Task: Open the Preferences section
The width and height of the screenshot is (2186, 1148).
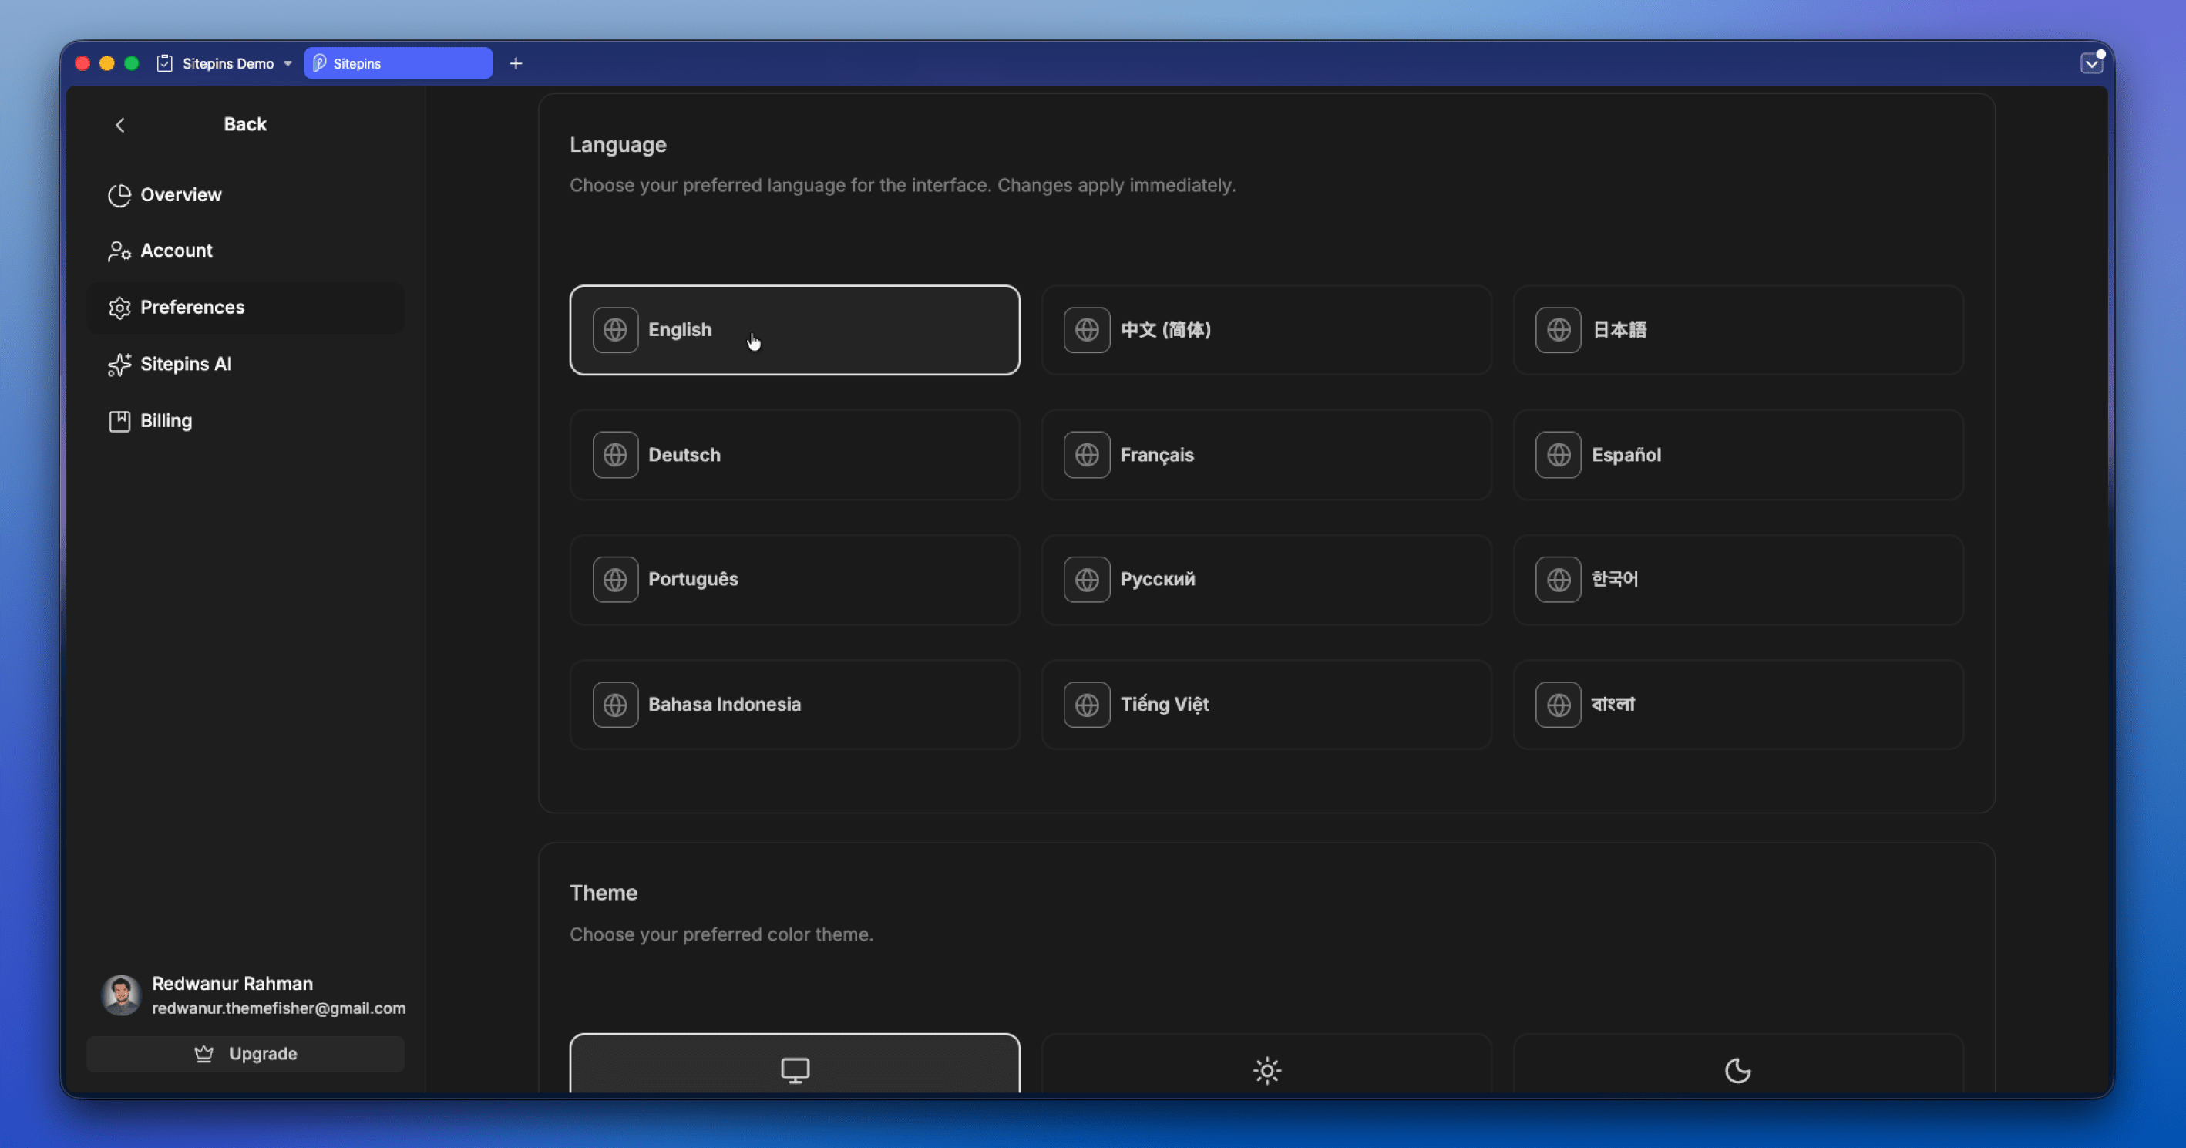Action: point(245,308)
